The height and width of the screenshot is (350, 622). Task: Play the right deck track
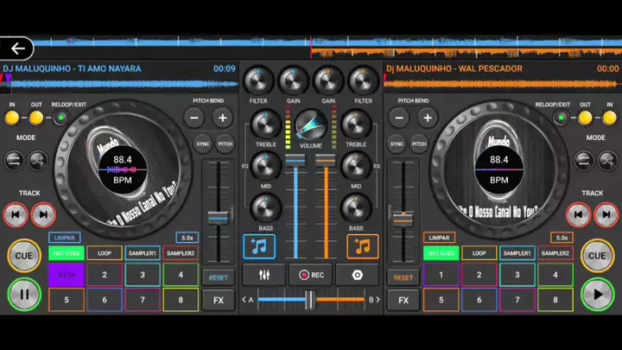[597, 295]
